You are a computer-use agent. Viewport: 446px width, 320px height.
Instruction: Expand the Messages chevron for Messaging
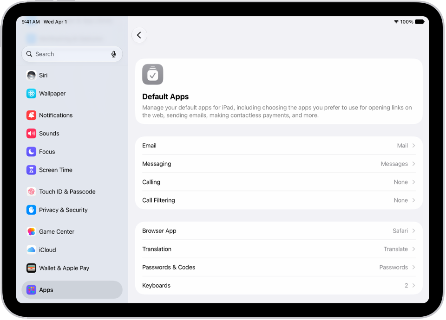pyautogui.click(x=413, y=164)
